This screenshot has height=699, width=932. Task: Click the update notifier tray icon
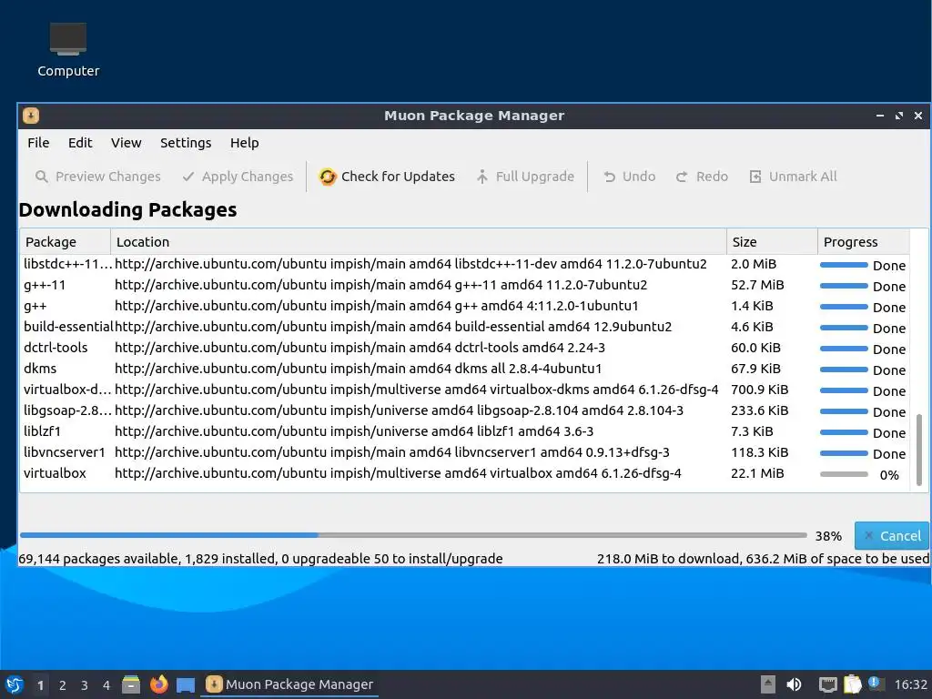(875, 683)
